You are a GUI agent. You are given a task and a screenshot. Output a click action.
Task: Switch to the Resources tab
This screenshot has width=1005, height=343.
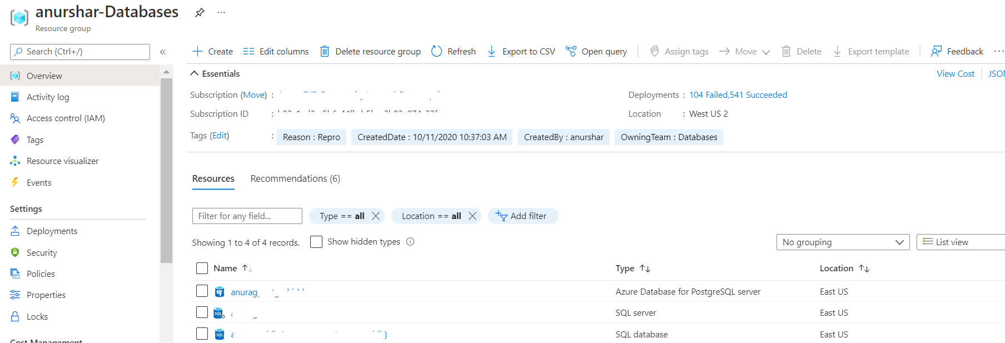pyautogui.click(x=213, y=178)
